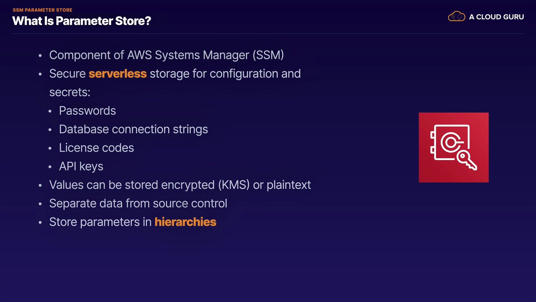Select the "API keys" sub-bullet

81,166
